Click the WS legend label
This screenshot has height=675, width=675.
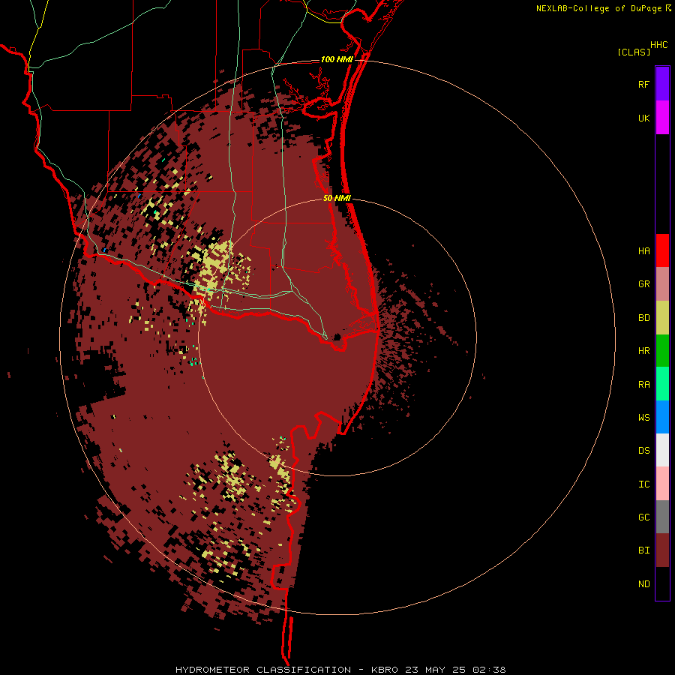[x=643, y=418]
